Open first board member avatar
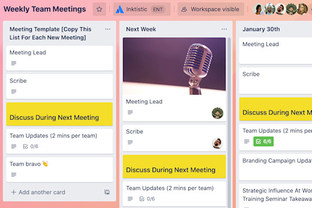 coord(259,9)
